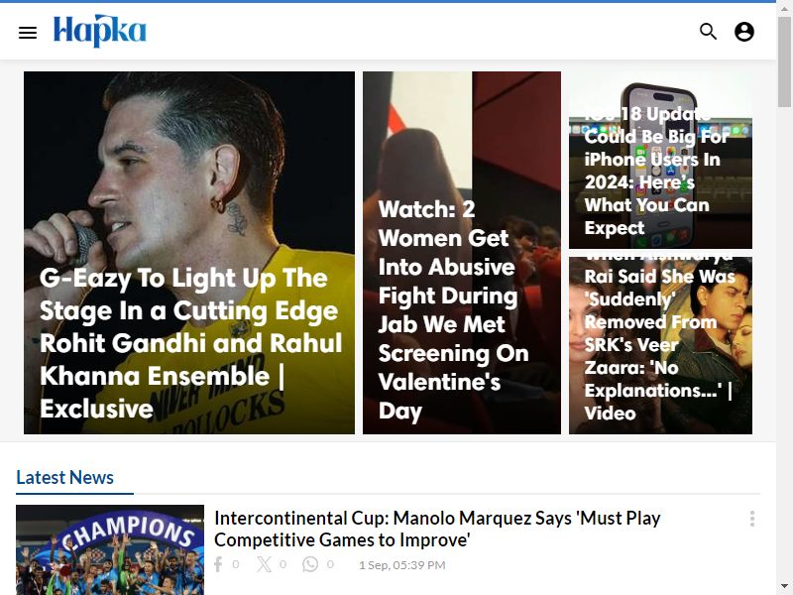Open Jab We Met screening fight article

pyautogui.click(x=453, y=310)
